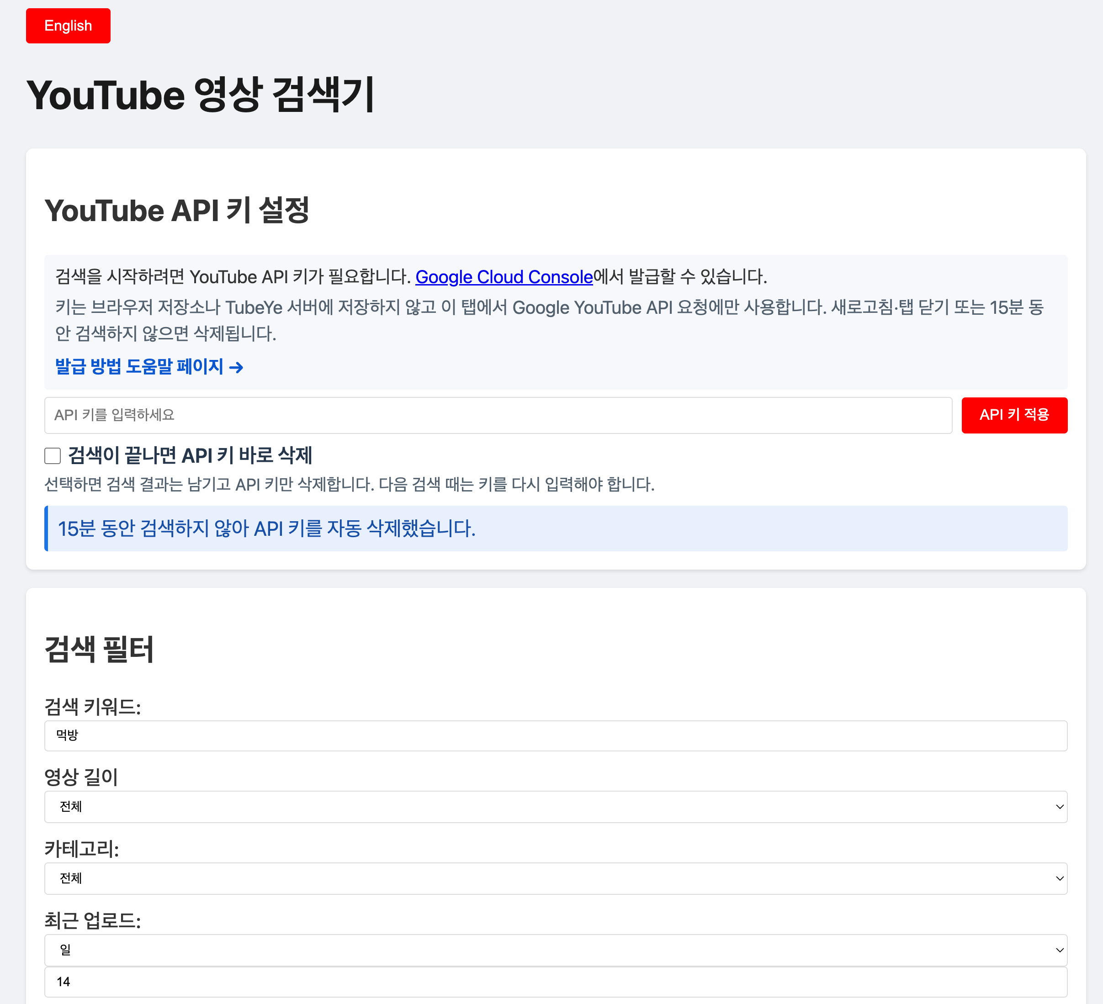Click the 검색 키워드 input containing 먹방
Image resolution: width=1103 pixels, height=1004 pixels.
point(555,735)
